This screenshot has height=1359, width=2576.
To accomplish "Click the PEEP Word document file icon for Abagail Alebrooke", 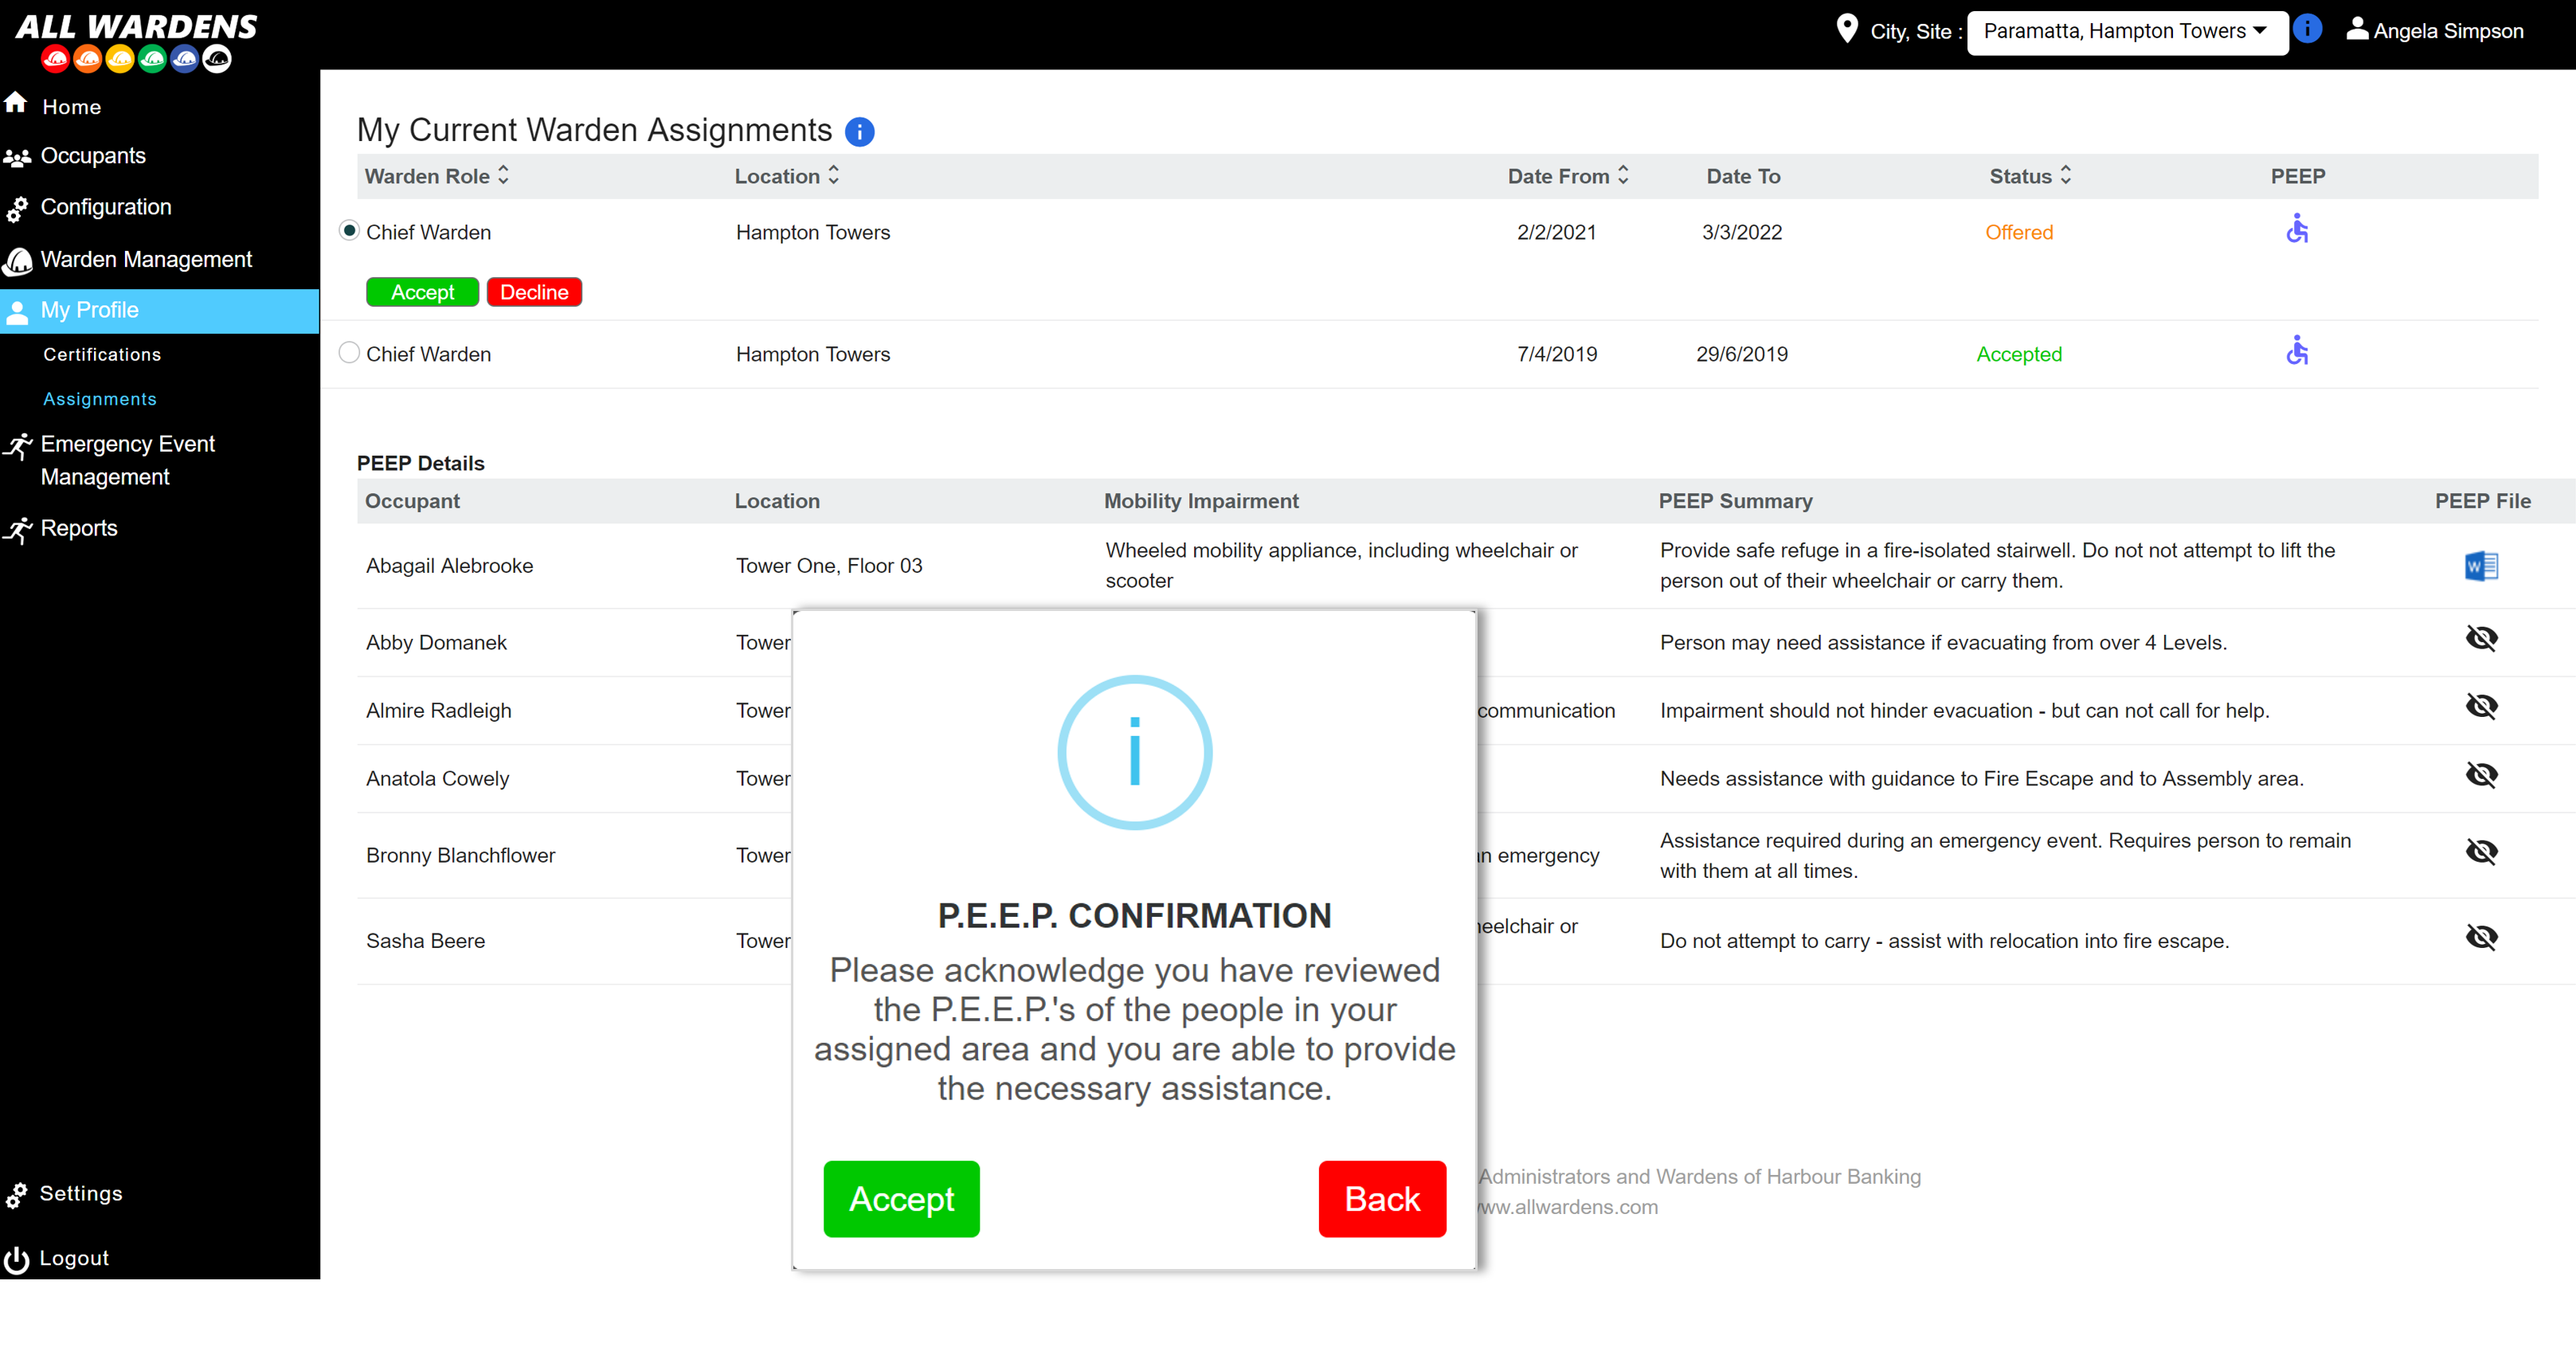I will 2479,564.
